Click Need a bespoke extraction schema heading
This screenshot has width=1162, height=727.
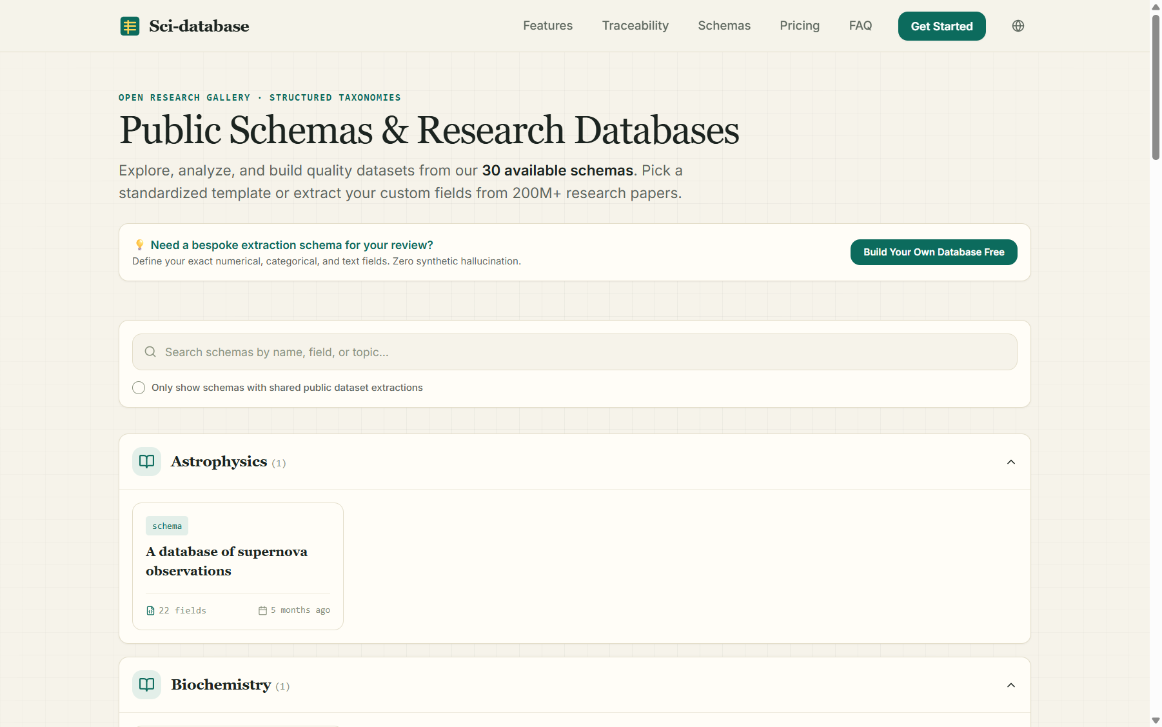291,245
